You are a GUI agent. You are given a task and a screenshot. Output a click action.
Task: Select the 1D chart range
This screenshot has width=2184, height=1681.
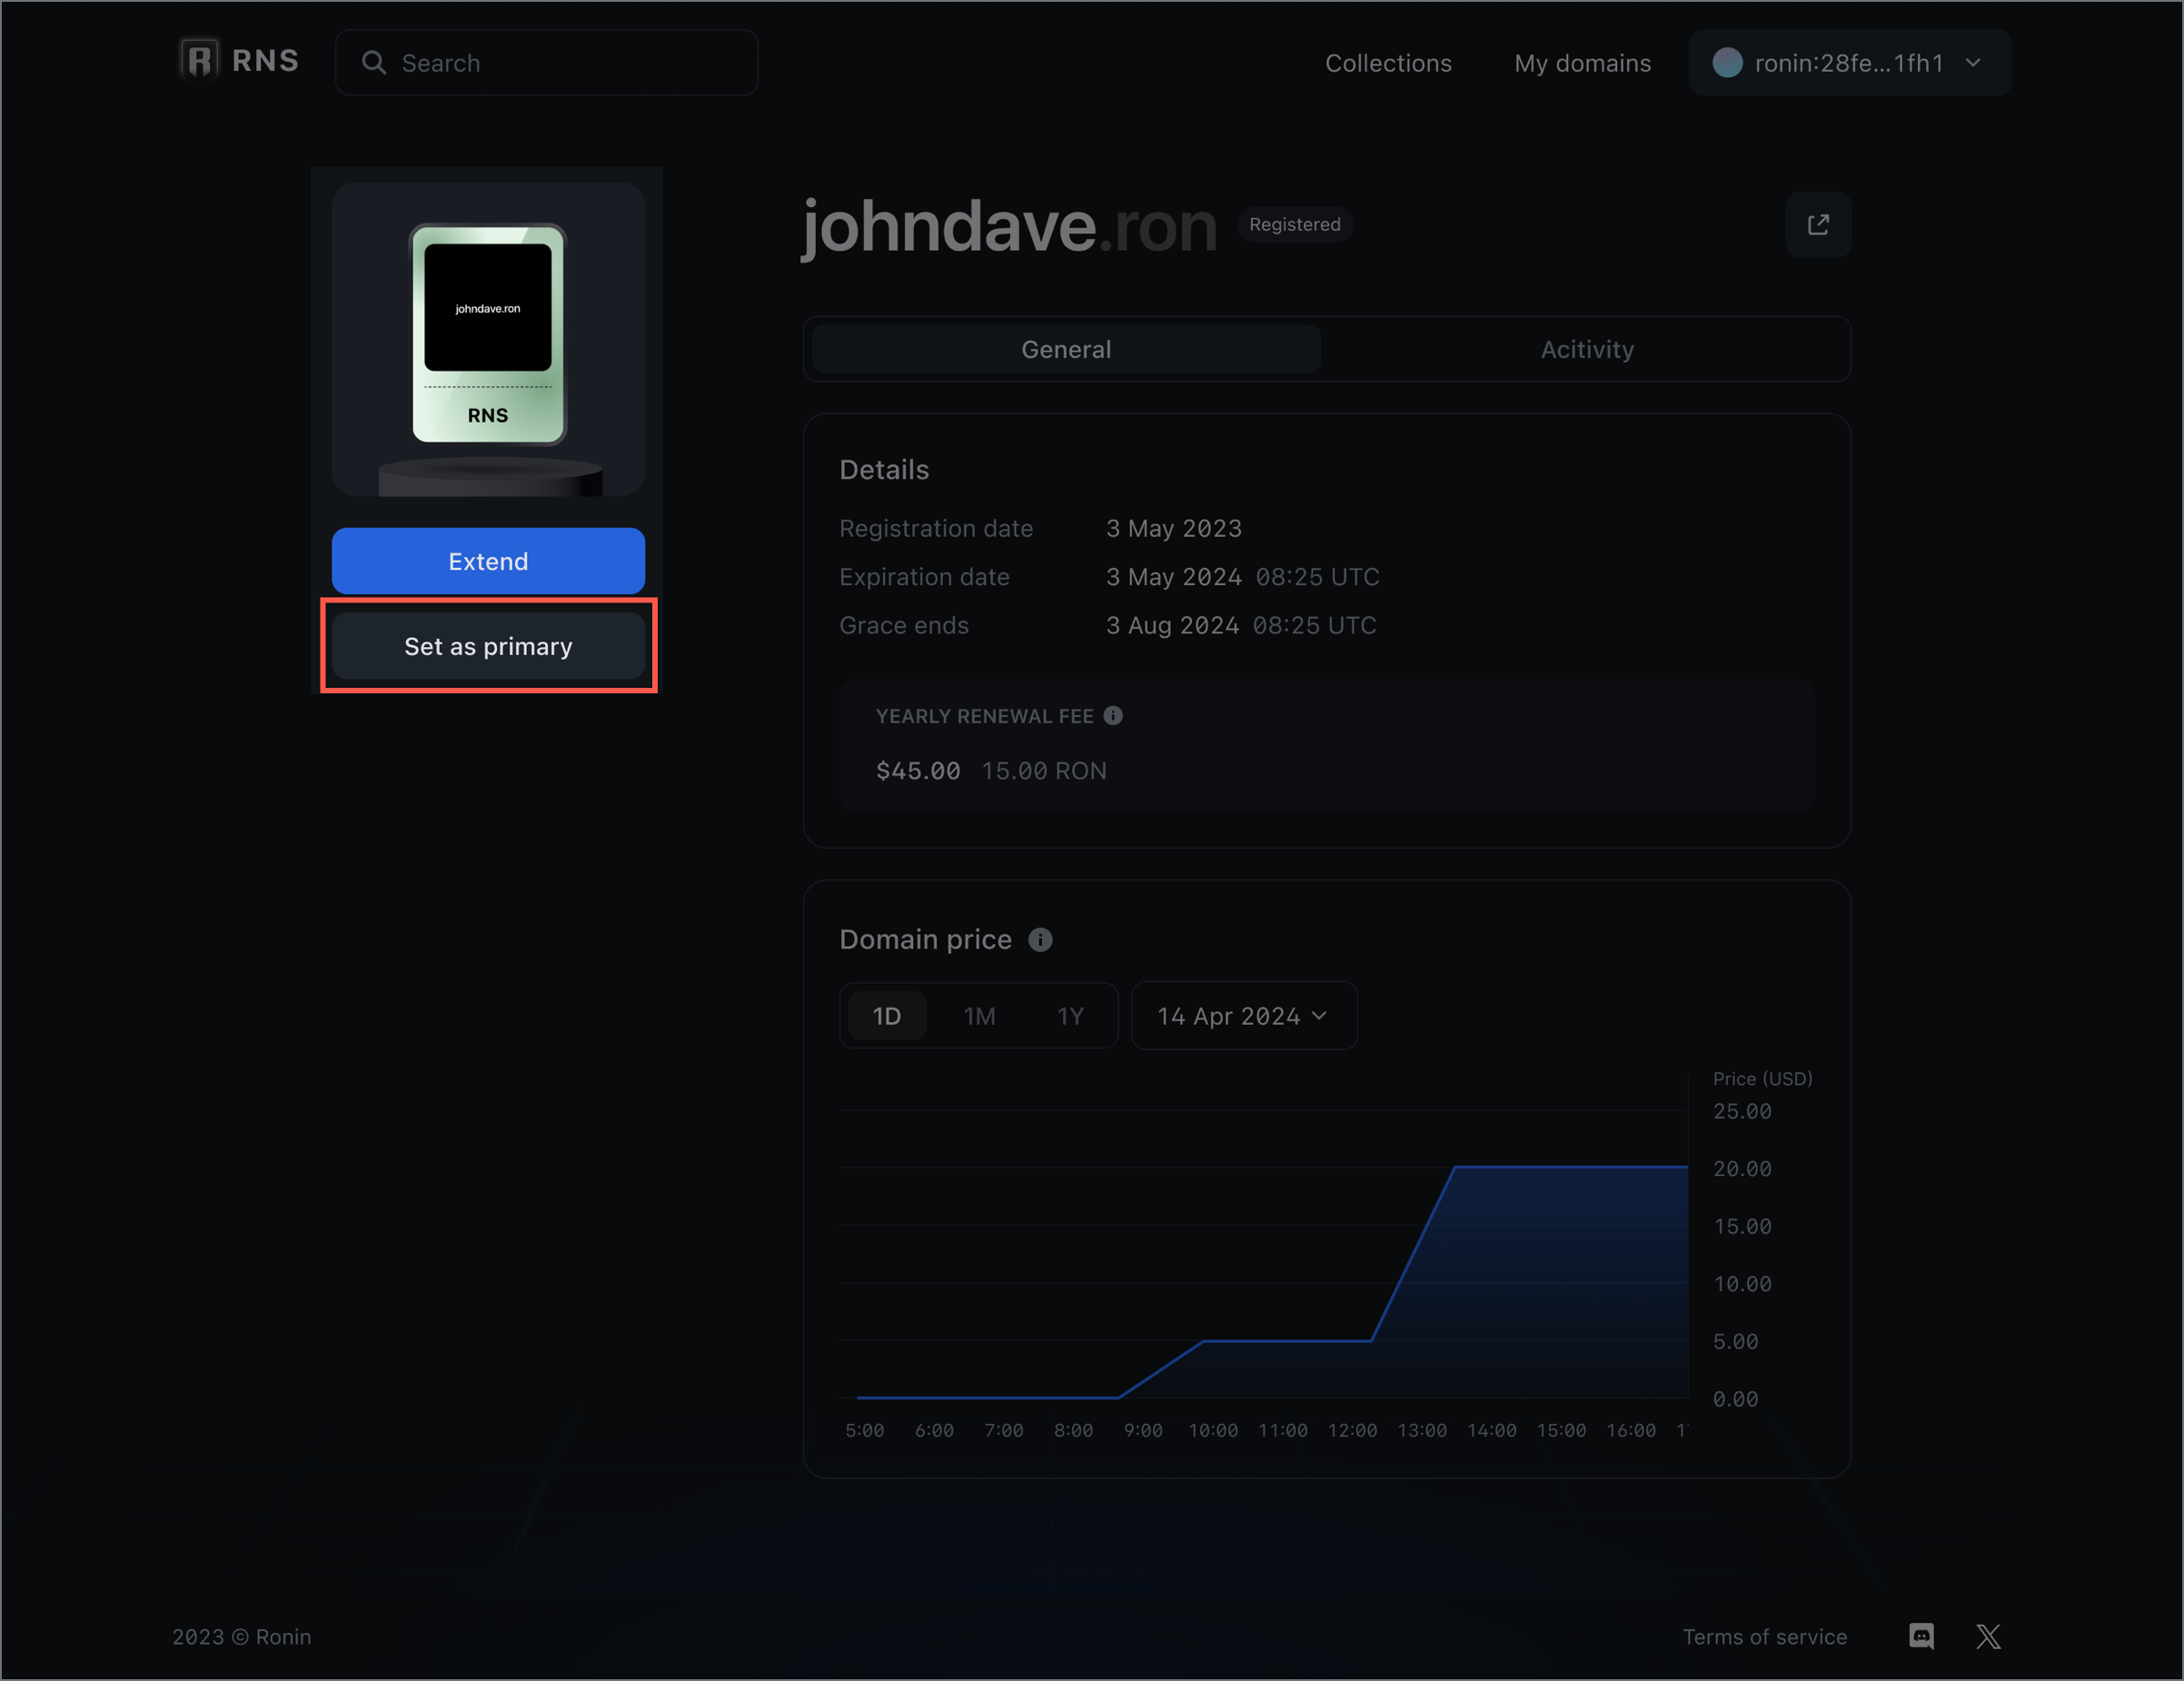(x=886, y=1016)
